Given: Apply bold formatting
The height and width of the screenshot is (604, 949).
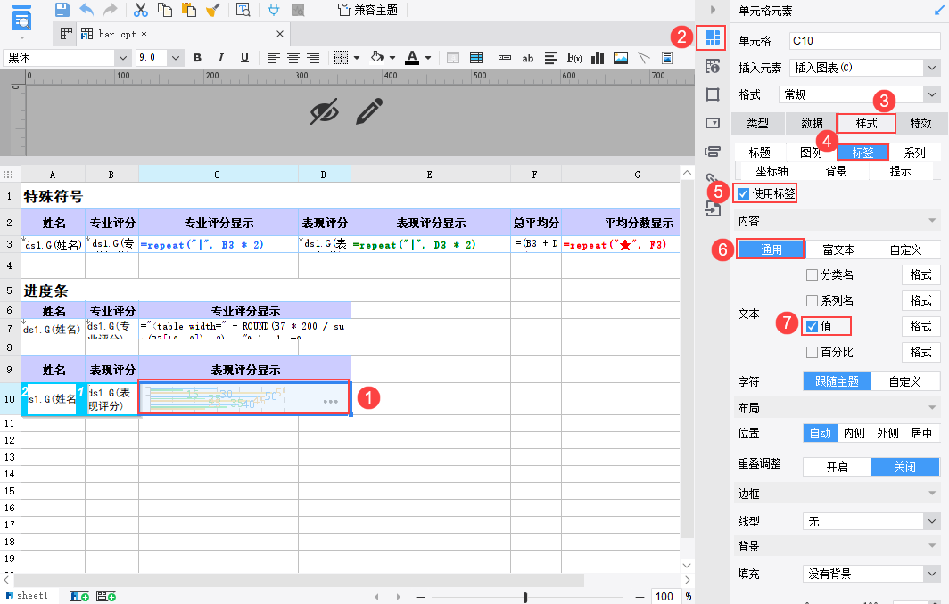Looking at the screenshot, I should (x=197, y=58).
